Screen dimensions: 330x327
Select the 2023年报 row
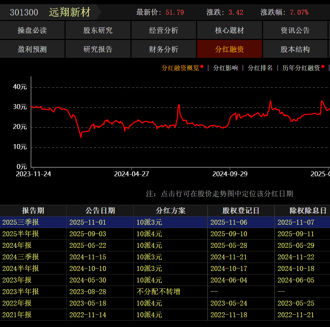[165, 280]
